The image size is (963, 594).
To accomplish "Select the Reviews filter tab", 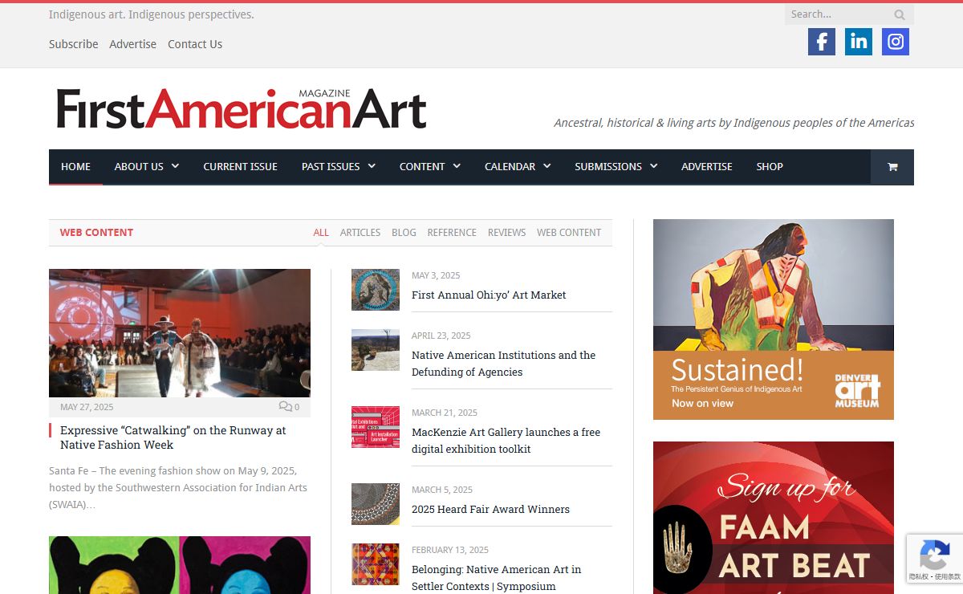I will (506, 233).
